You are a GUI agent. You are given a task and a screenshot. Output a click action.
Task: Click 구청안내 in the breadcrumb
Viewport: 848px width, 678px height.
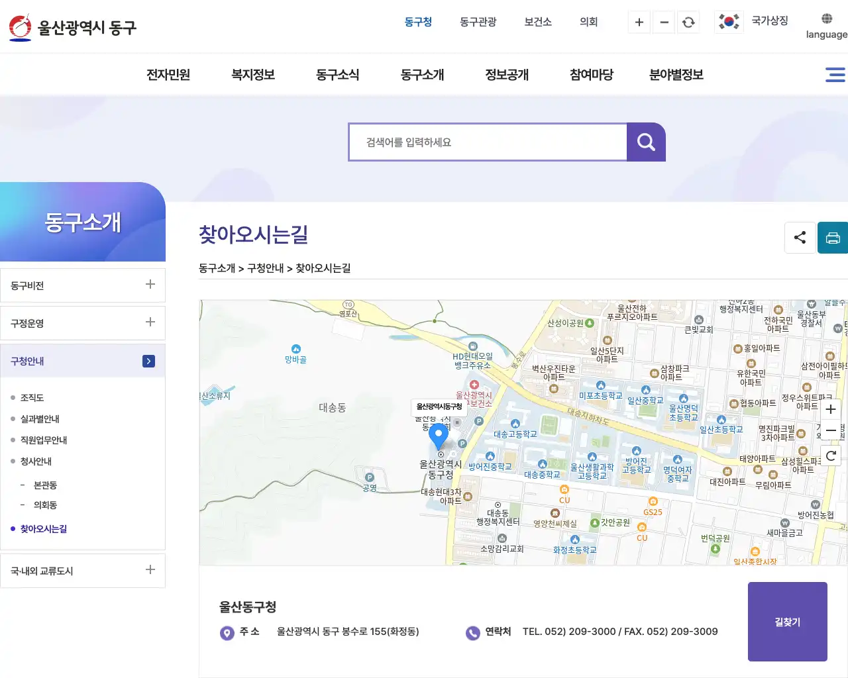click(x=266, y=268)
